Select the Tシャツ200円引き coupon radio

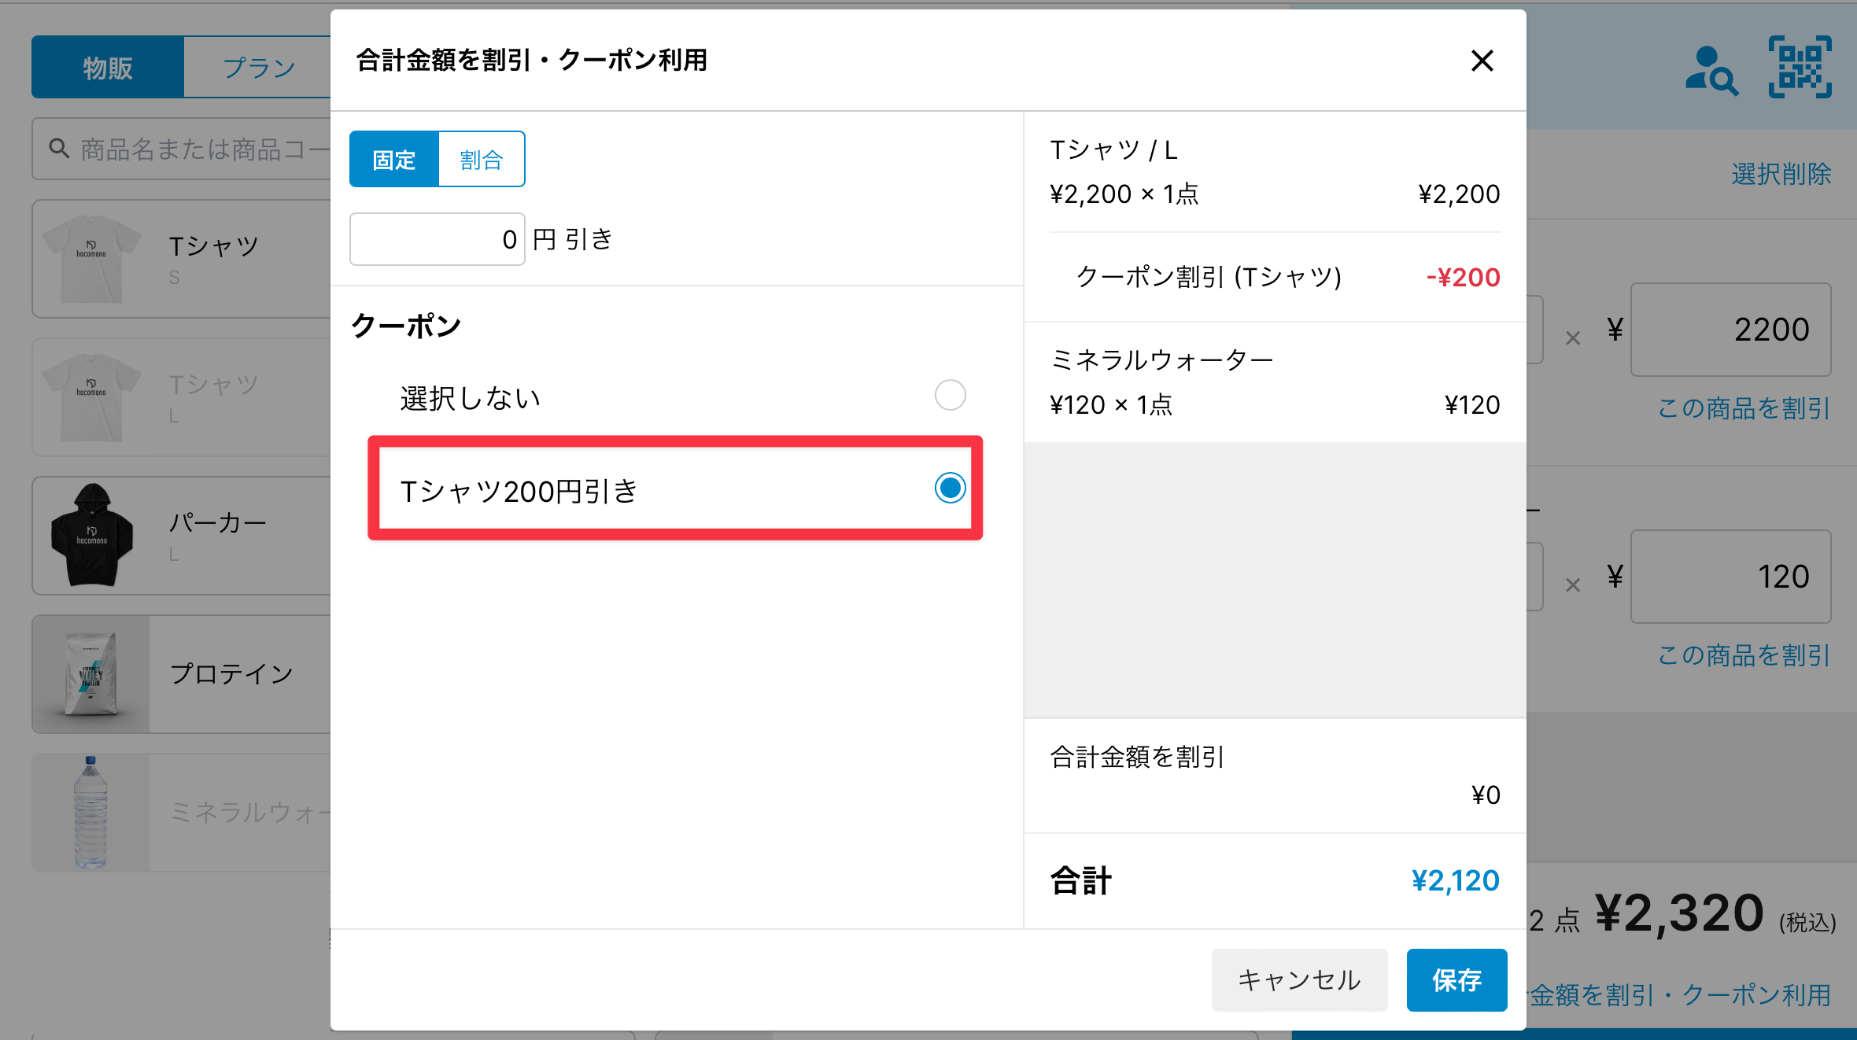[x=950, y=489]
